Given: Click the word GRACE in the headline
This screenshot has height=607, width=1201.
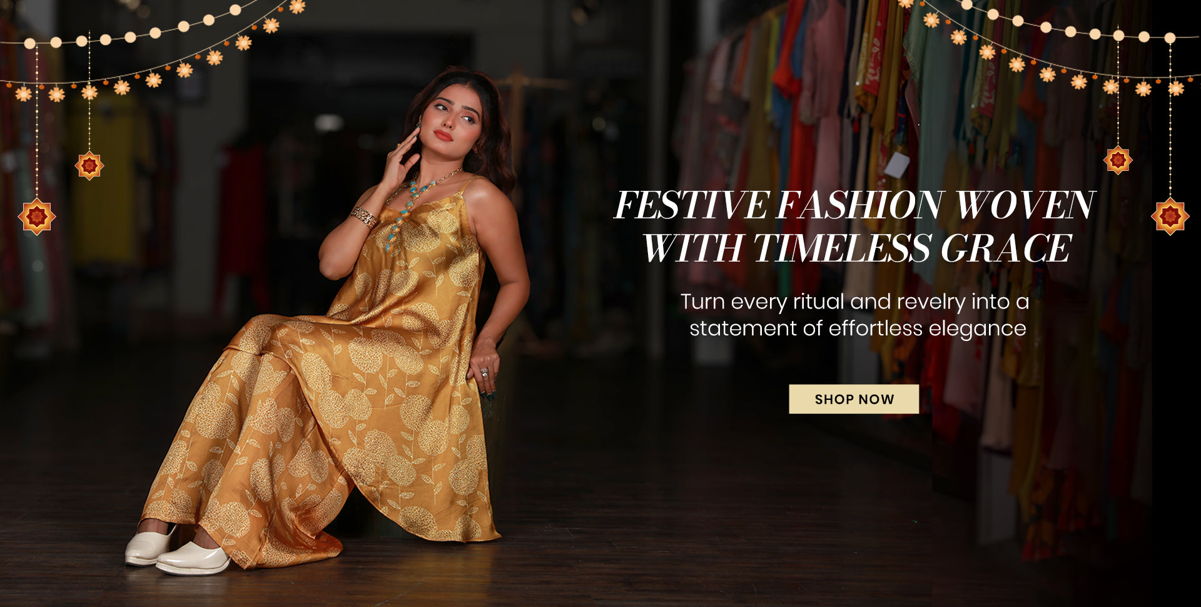Looking at the screenshot, I should point(1006,248).
